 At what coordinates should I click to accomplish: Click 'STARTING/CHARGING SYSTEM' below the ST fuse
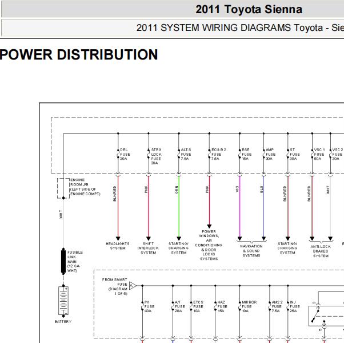(287, 249)
